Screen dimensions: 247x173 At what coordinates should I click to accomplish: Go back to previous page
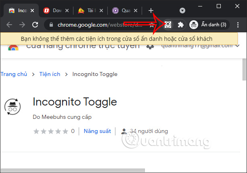click(x=9, y=25)
